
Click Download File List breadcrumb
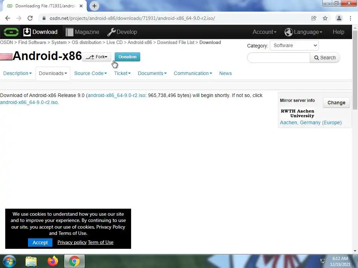(176, 42)
